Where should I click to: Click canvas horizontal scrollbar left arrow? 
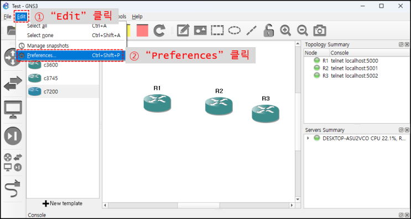[105, 205]
